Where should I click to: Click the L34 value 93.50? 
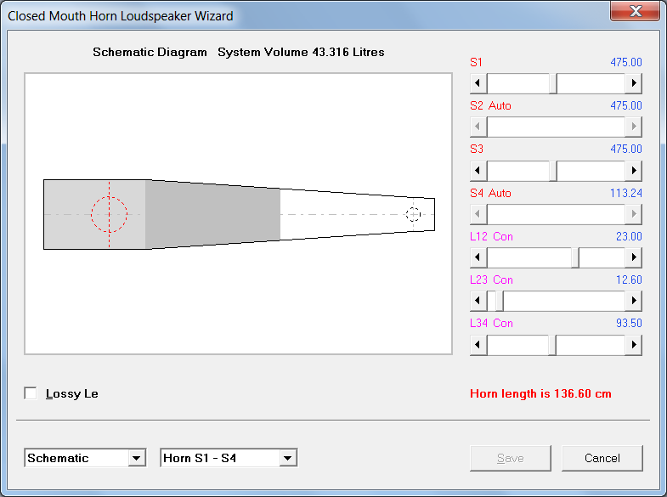click(629, 323)
